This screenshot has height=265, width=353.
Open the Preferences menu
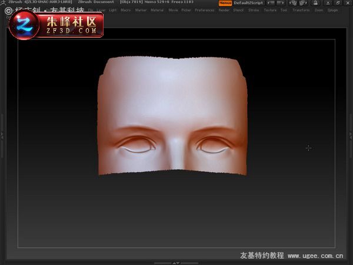(x=205, y=10)
